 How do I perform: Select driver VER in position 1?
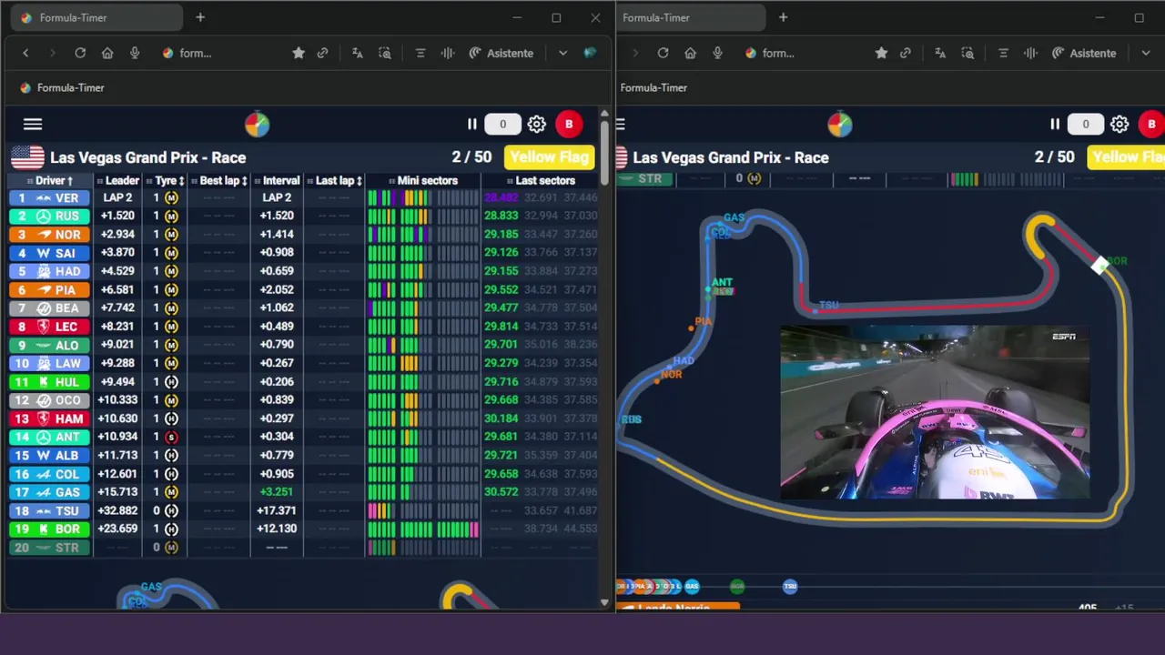point(50,197)
